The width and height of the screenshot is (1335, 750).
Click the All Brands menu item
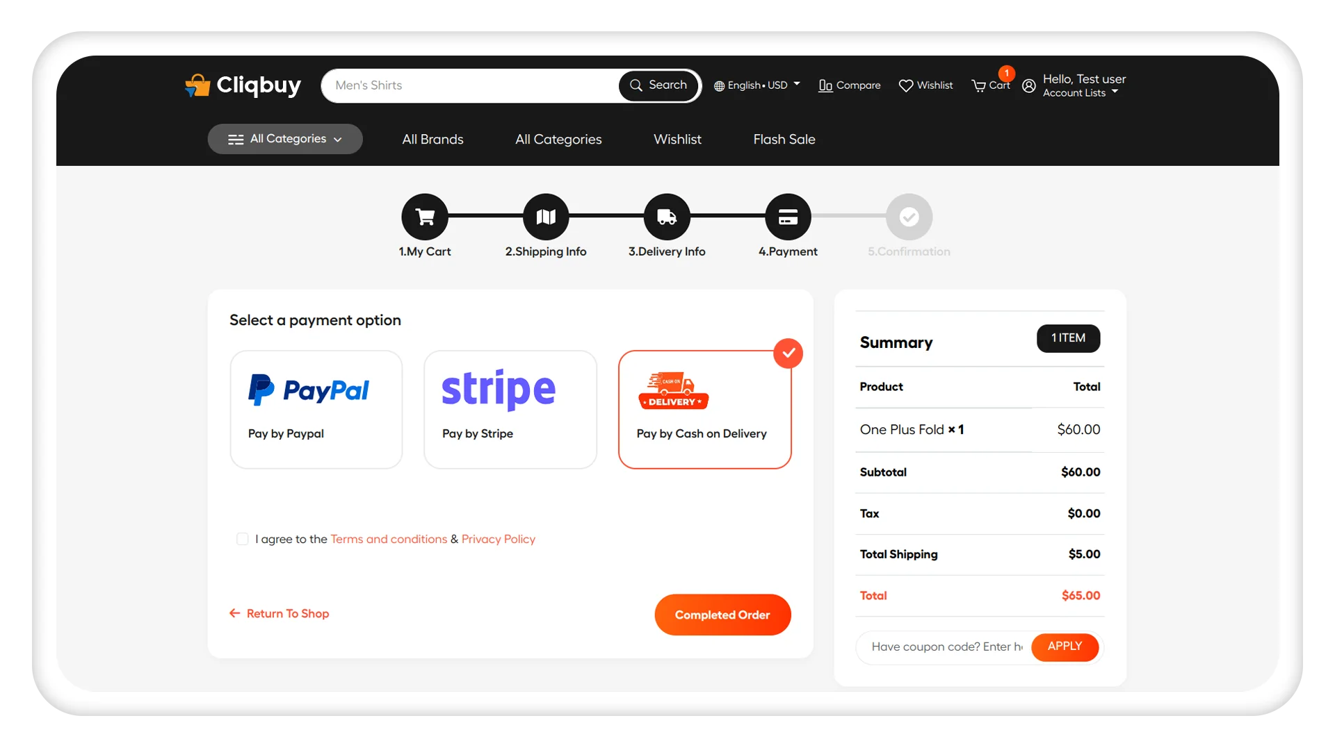coord(432,139)
